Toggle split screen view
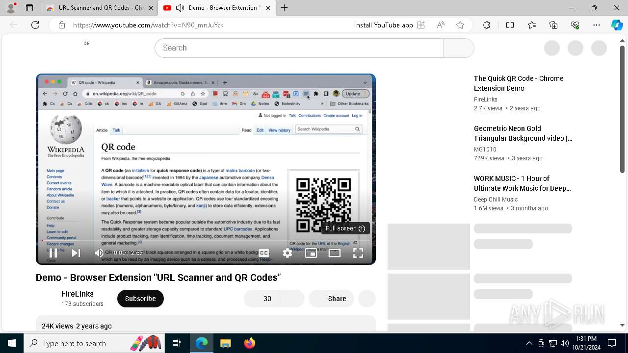This screenshot has height=353, width=628. (510, 25)
